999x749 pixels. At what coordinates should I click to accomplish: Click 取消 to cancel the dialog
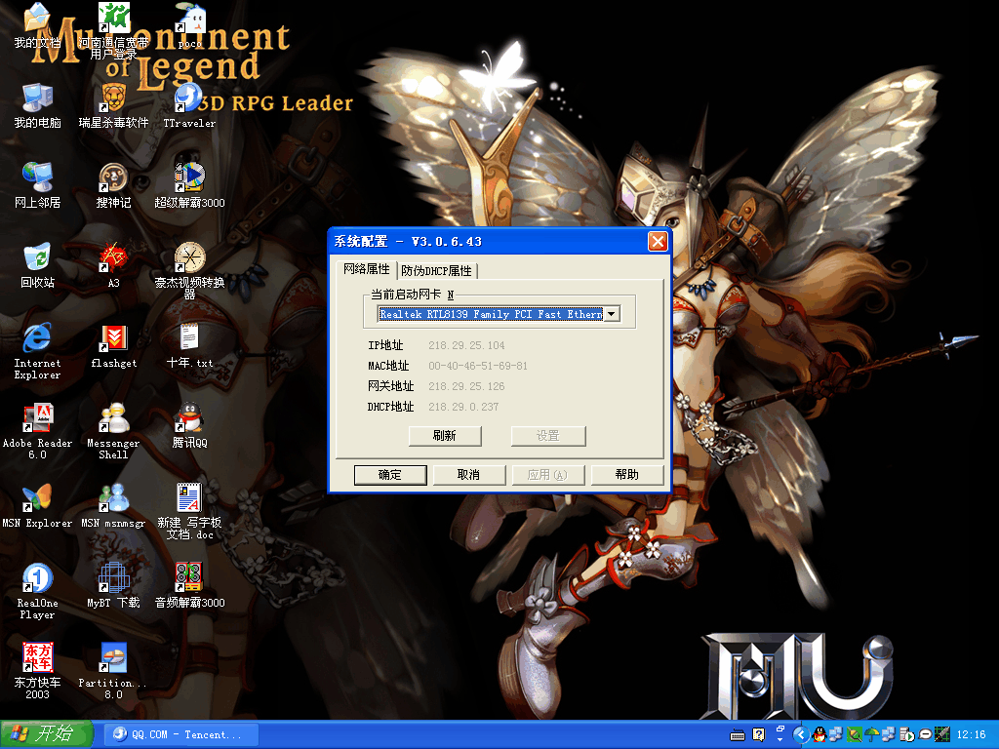click(469, 475)
